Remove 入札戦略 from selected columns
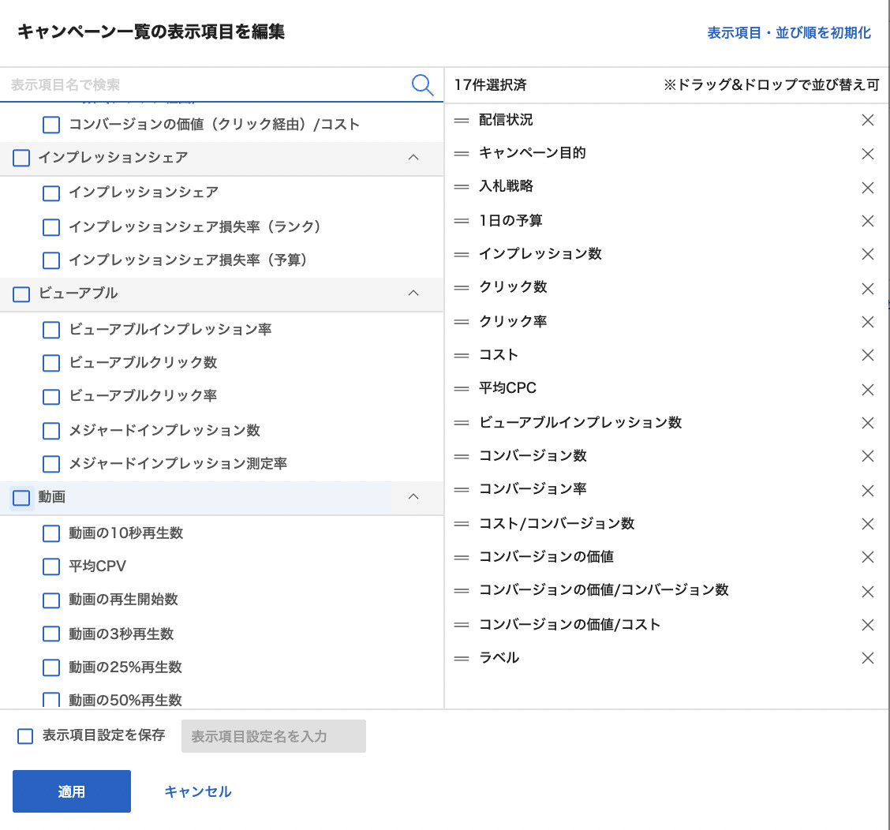Viewport: 890px width, 830px height. [x=868, y=188]
